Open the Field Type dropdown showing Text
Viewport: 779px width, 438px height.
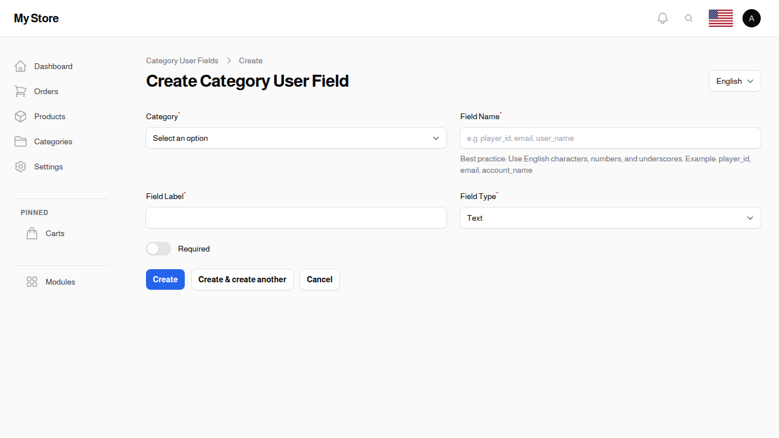click(x=610, y=218)
